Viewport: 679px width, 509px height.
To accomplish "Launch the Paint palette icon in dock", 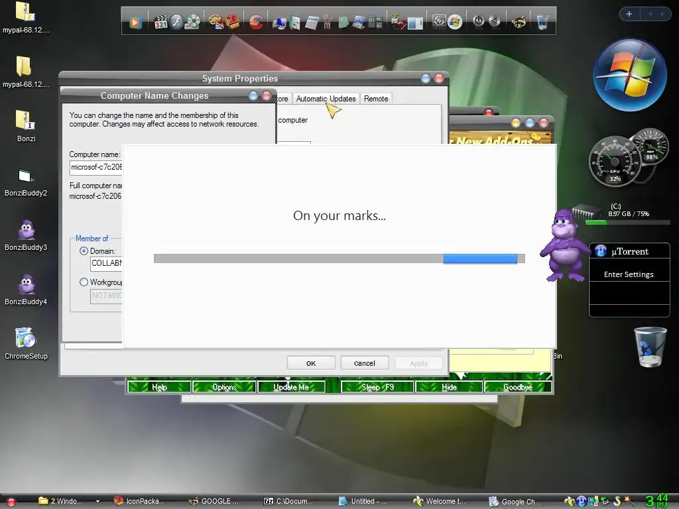I will tap(216, 22).
